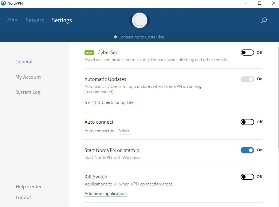This screenshot has height=207, width=279.
Task: Minimize the NordVPN window
Action: (246, 3)
